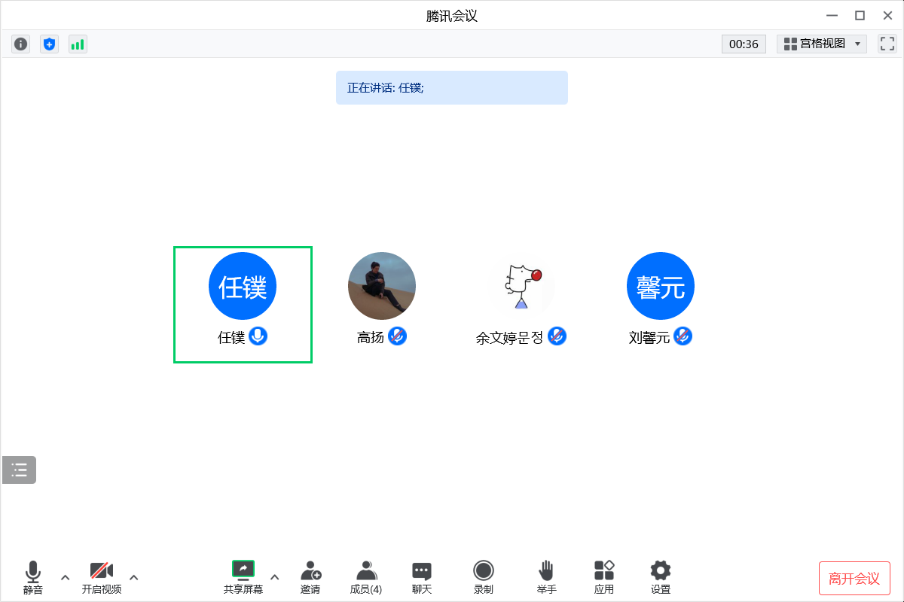Expand audio options arrow beside 静音
The width and height of the screenshot is (904, 602).
pos(65,577)
